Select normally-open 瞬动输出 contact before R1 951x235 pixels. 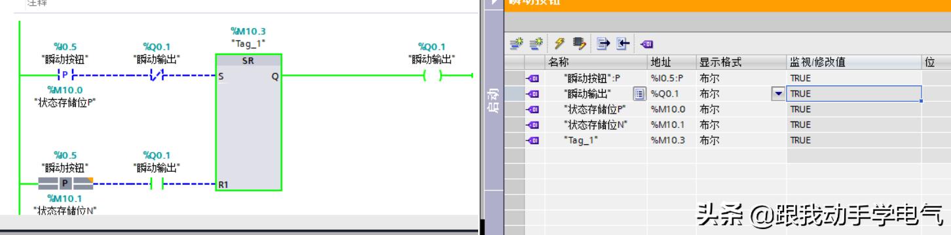(156, 185)
